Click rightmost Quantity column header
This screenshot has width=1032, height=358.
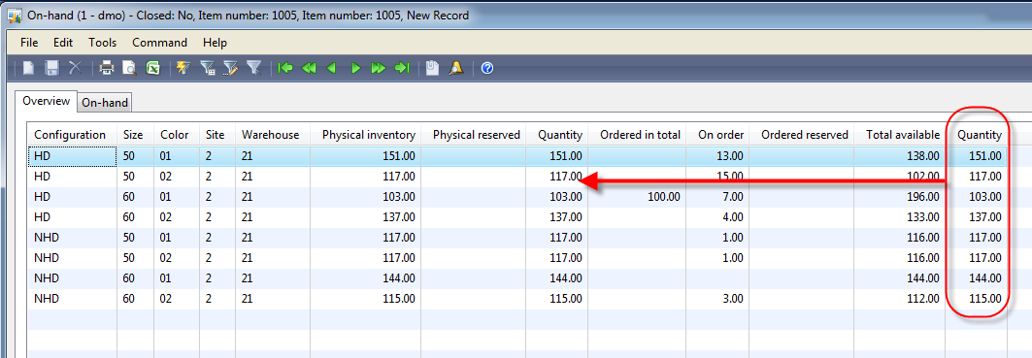point(977,135)
